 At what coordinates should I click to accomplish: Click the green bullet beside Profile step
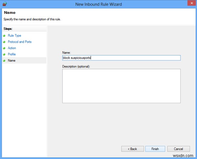pyautogui.click(x=4, y=54)
